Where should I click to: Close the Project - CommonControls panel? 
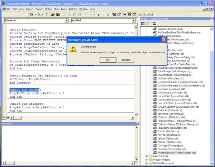(212, 19)
